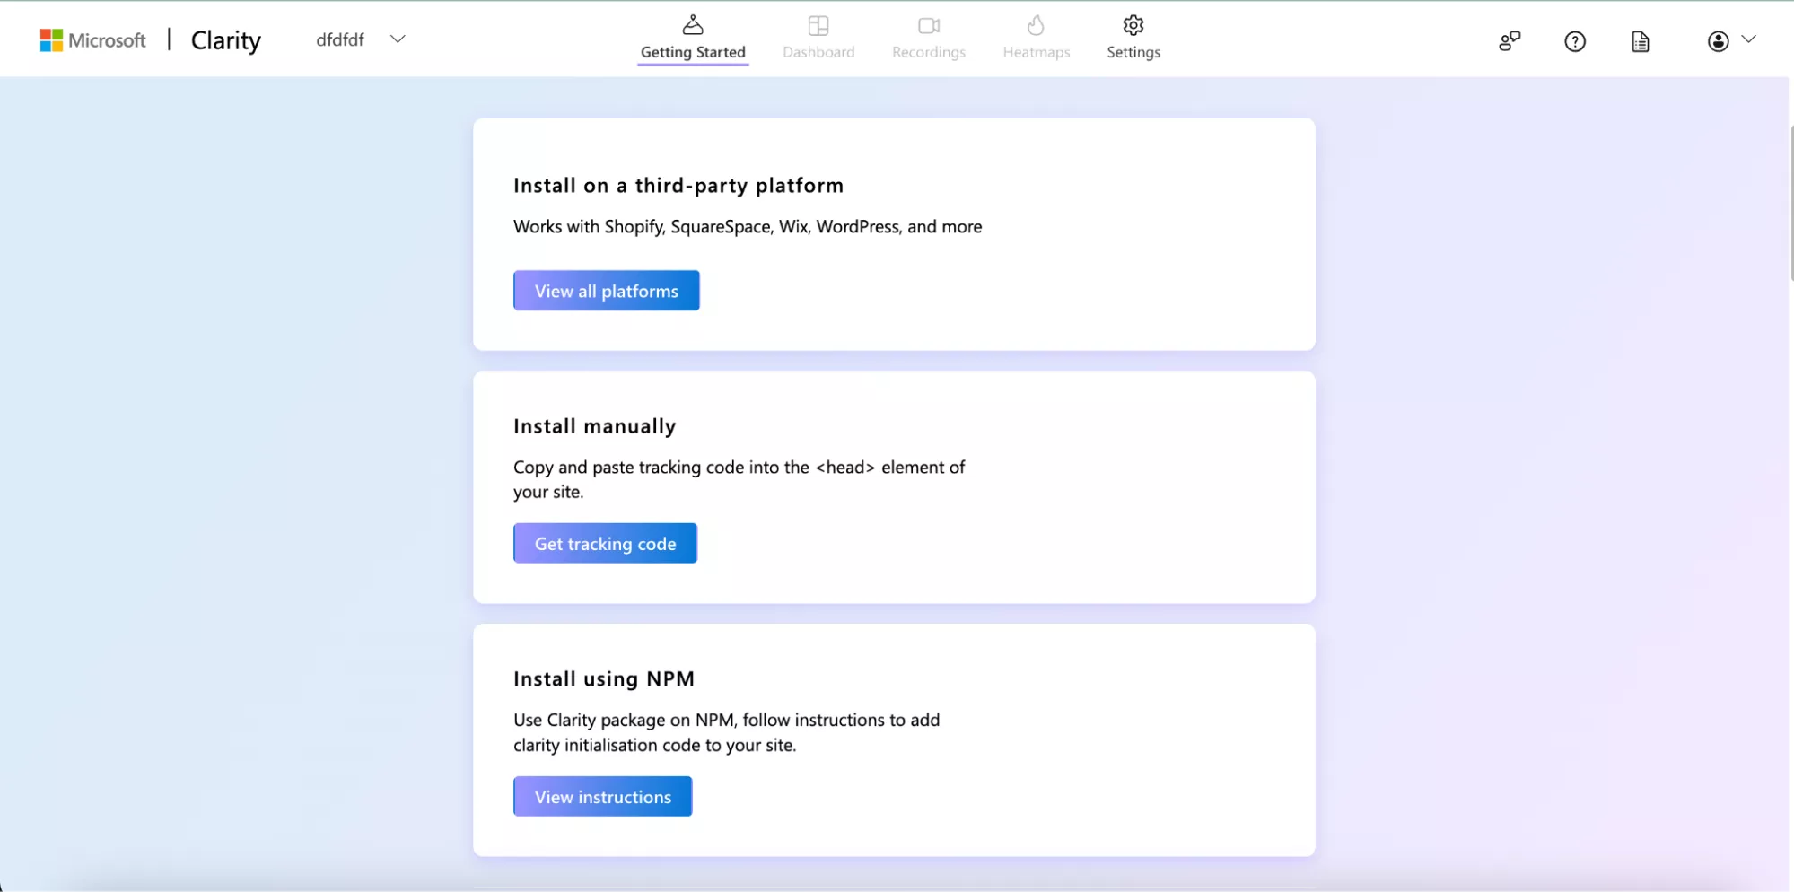
Task: Open the documentation page icon
Action: click(x=1640, y=41)
